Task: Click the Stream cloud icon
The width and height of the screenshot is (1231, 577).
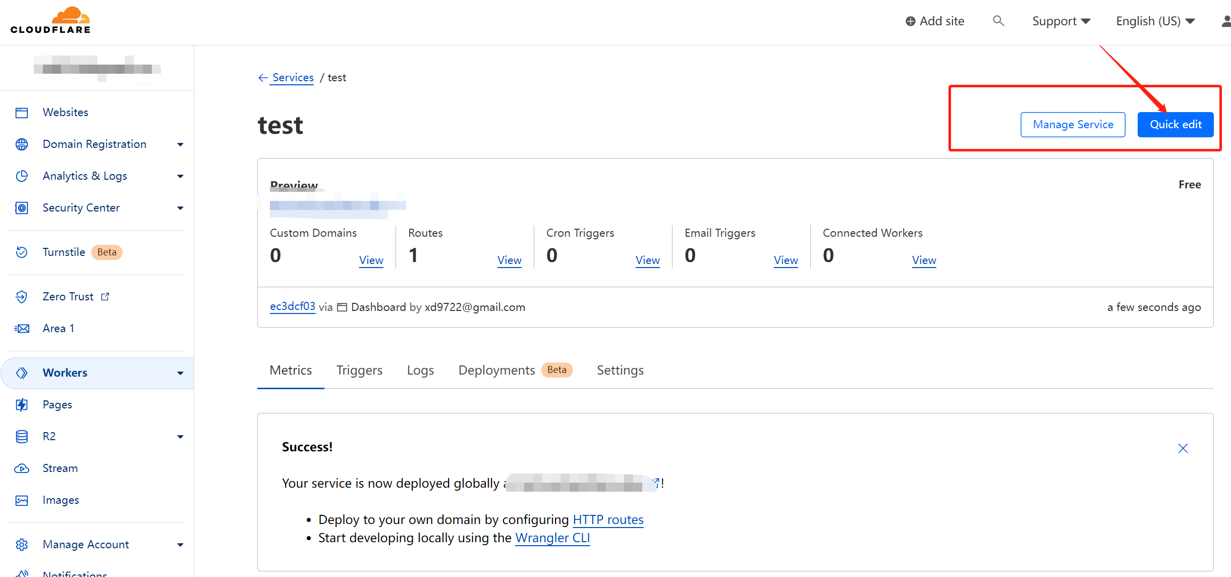Action: pos(22,468)
